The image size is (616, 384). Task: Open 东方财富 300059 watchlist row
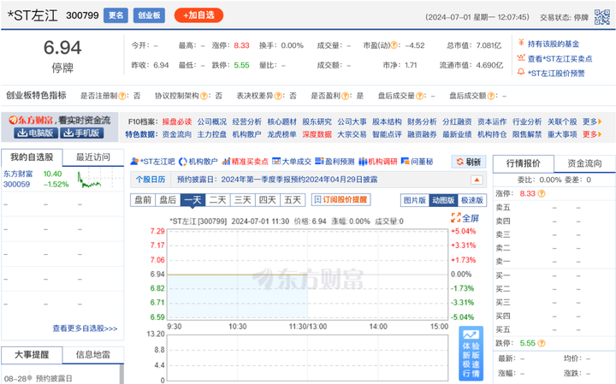coord(62,179)
